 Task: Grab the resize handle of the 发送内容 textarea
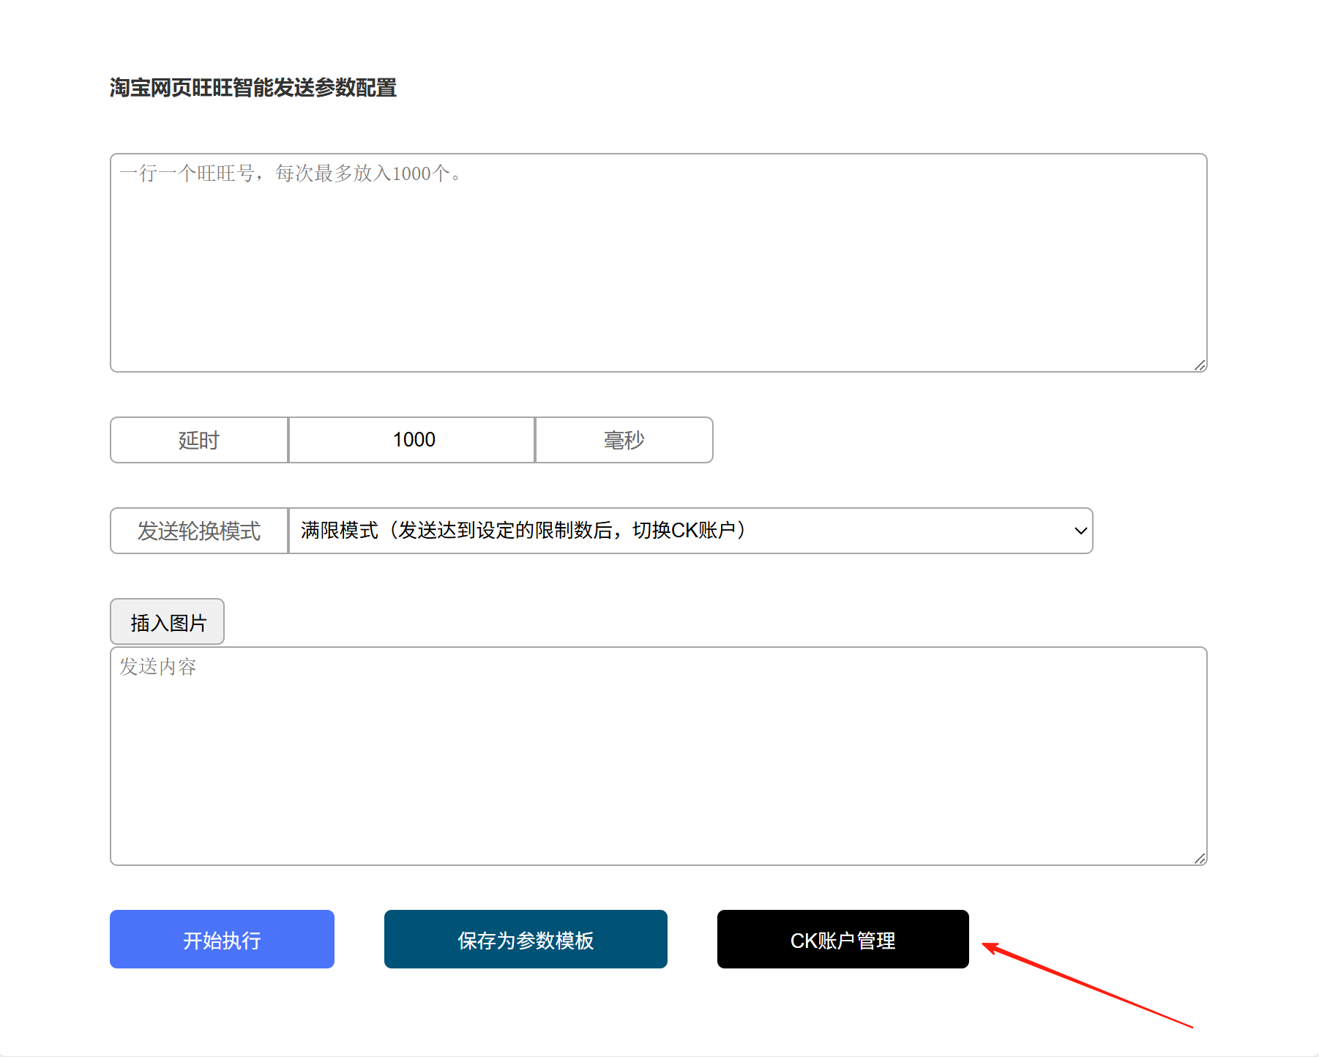[x=1200, y=859]
